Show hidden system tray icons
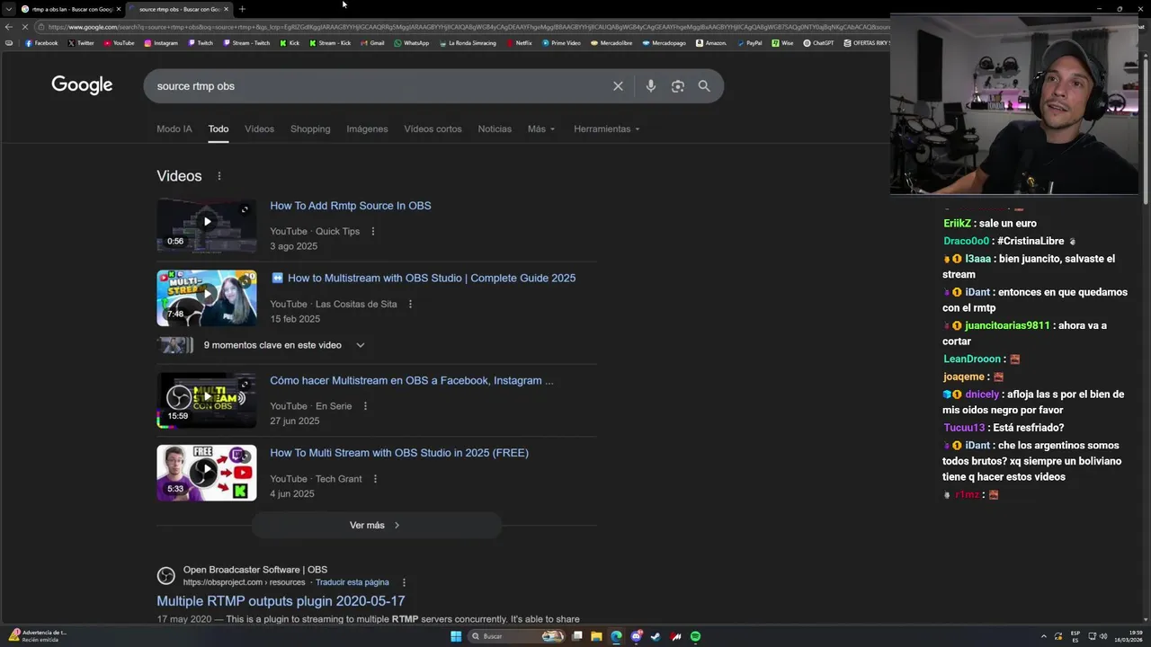 coord(1044,636)
